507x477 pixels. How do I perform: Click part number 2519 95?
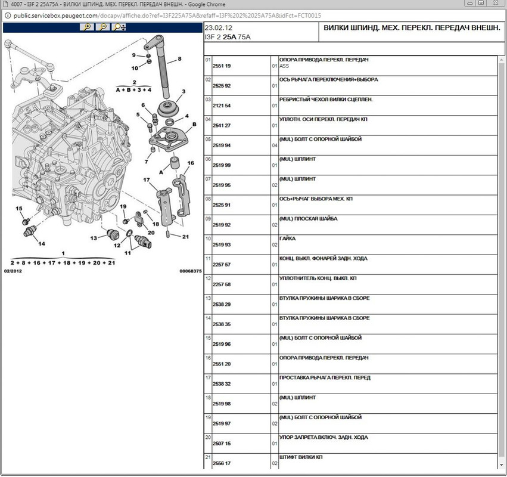(222, 185)
